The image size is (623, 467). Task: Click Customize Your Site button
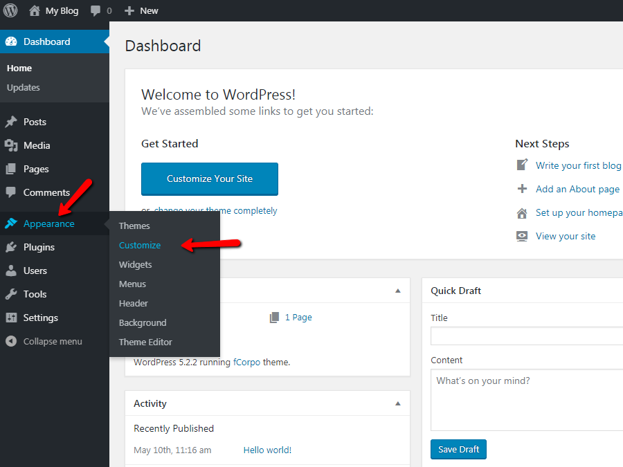click(210, 178)
